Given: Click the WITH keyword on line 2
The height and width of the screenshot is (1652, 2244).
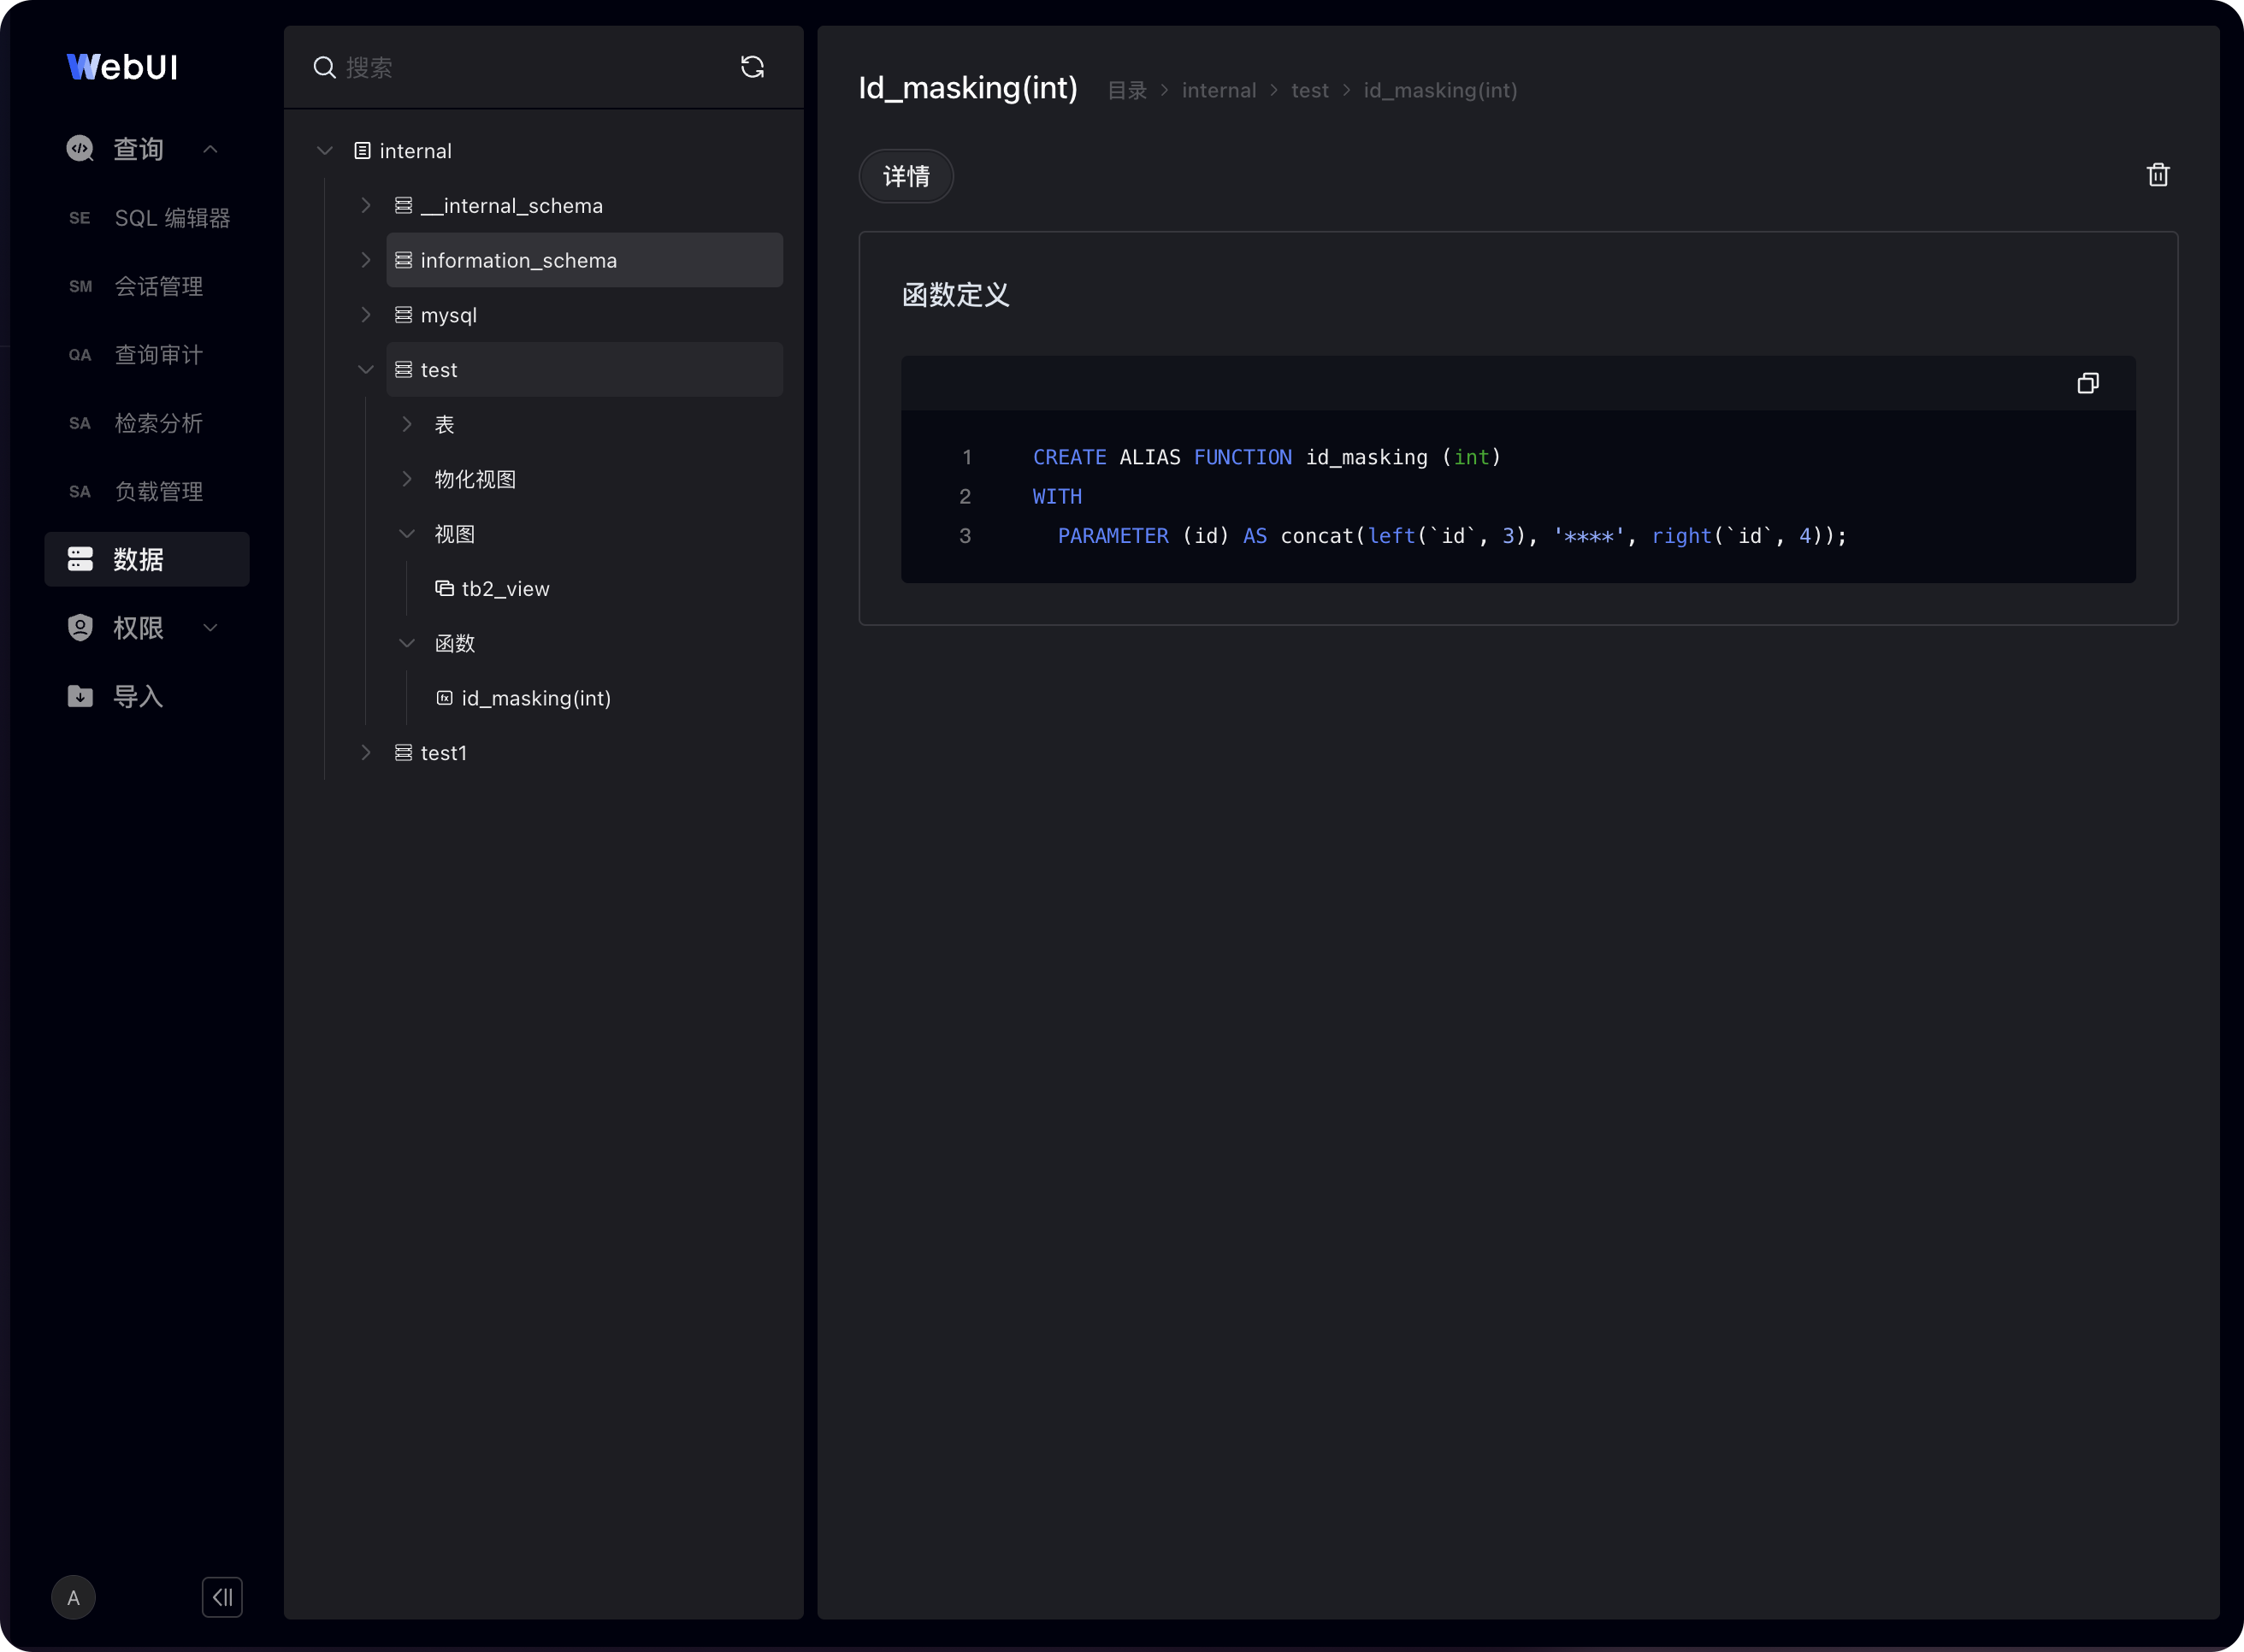Looking at the screenshot, I should click(1057, 497).
